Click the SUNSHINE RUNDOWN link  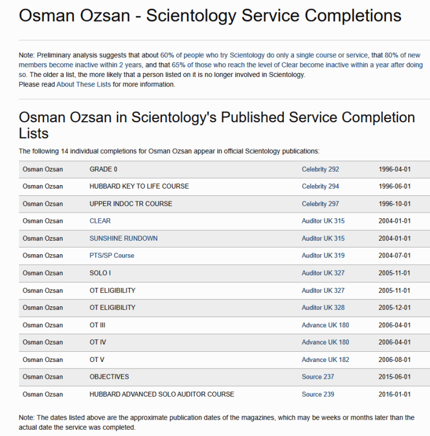coord(123,238)
